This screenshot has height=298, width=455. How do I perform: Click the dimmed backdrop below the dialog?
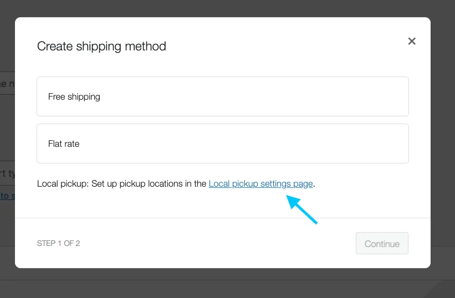(x=227, y=283)
